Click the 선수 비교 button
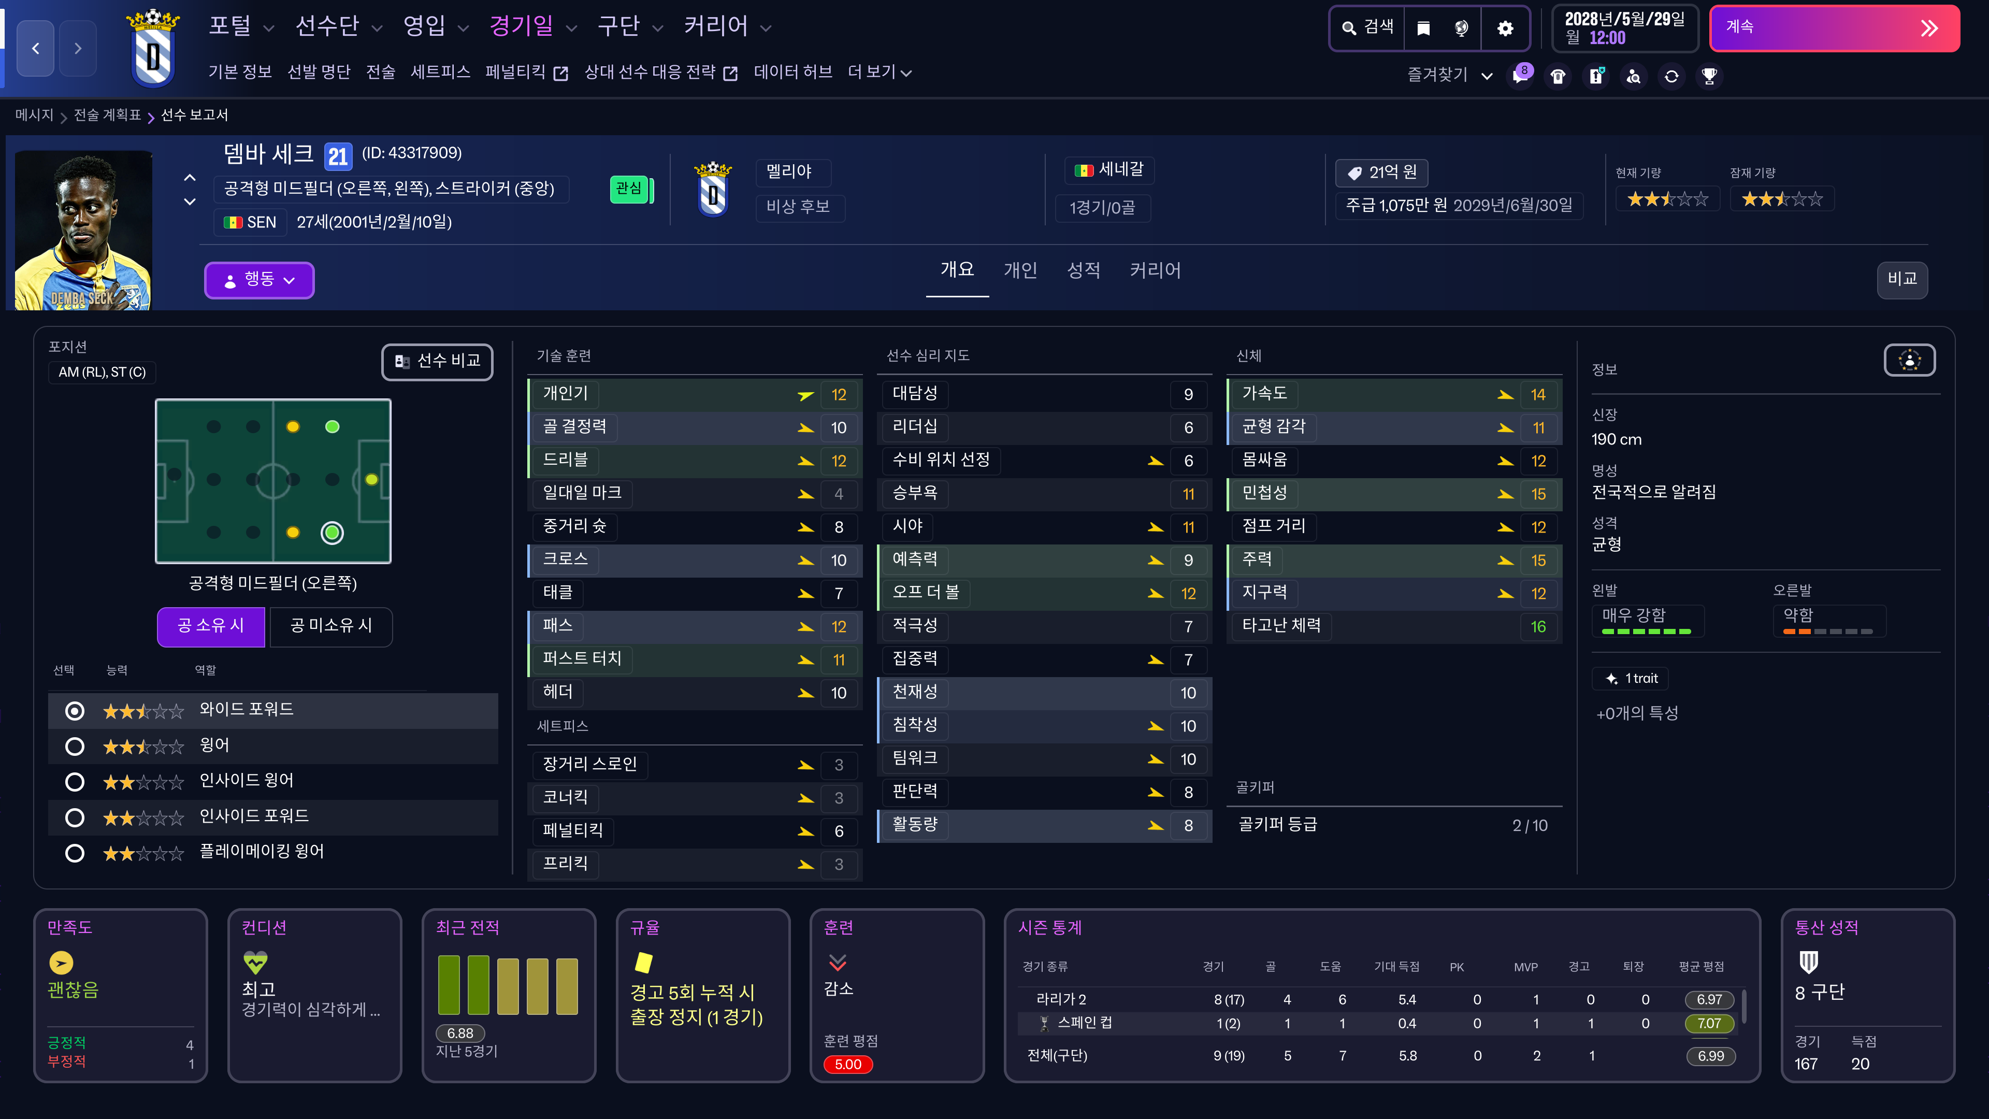Image resolution: width=1989 pixels, height=1119 pixels. point(437,362)
